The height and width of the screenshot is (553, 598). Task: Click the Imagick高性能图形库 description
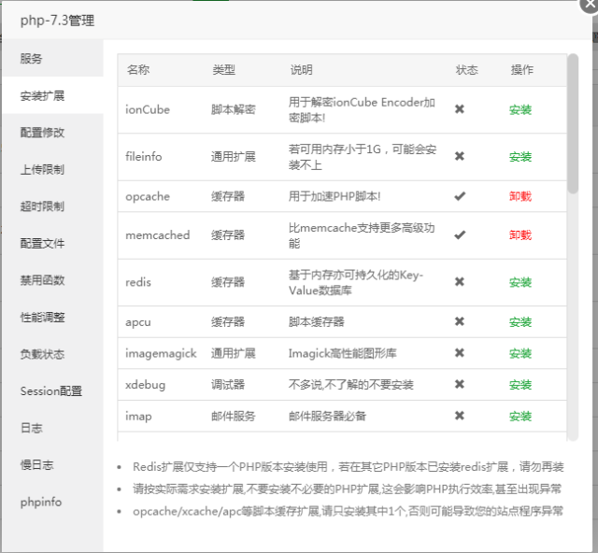click(x=342, y=353)
